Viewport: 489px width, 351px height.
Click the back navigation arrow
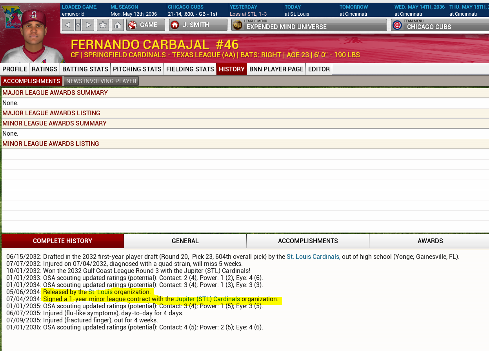pyautogui.click(x=67, y=25)
